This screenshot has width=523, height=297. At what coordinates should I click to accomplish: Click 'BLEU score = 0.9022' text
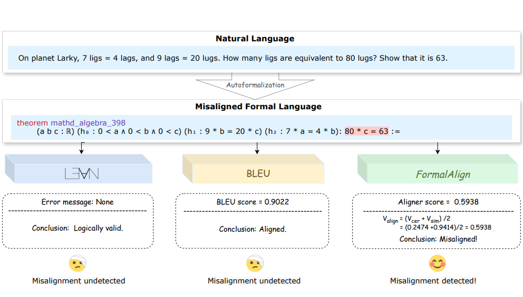point(253,202)
